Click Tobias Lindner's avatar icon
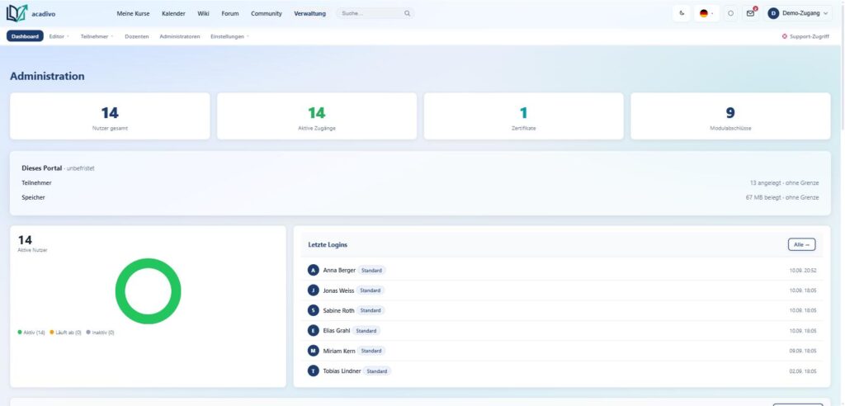This screenshot has width=845, height=406. [x=313, y=371]
